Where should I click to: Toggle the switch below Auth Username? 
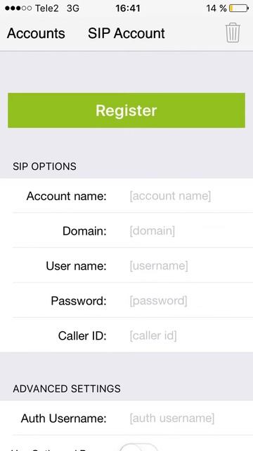[x=138, y=447]
